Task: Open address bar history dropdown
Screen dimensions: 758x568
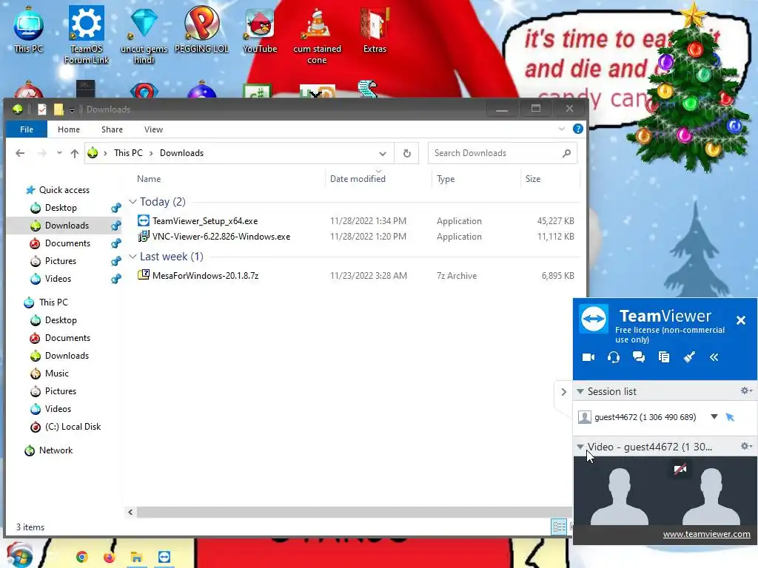Action: click(x=383, y=154)
